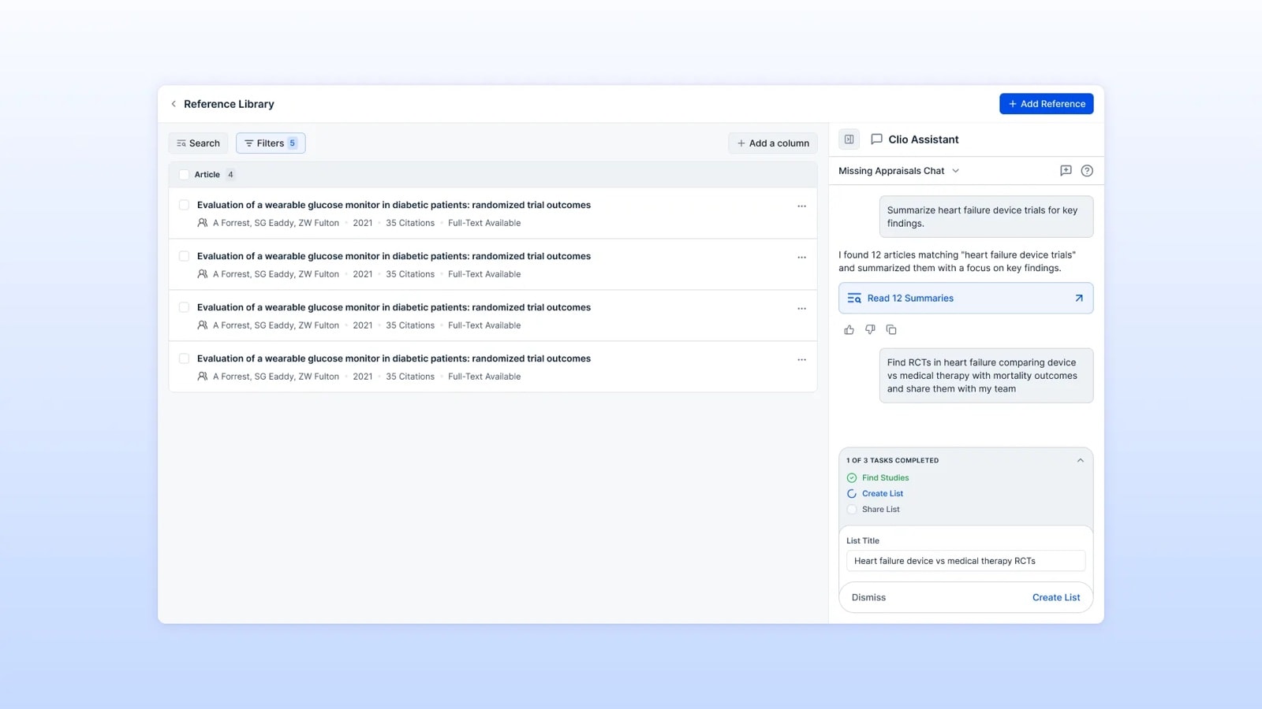Check the third article's checkbox
Viewport: 1262px width, 709px height.
(x=184, y=307)
